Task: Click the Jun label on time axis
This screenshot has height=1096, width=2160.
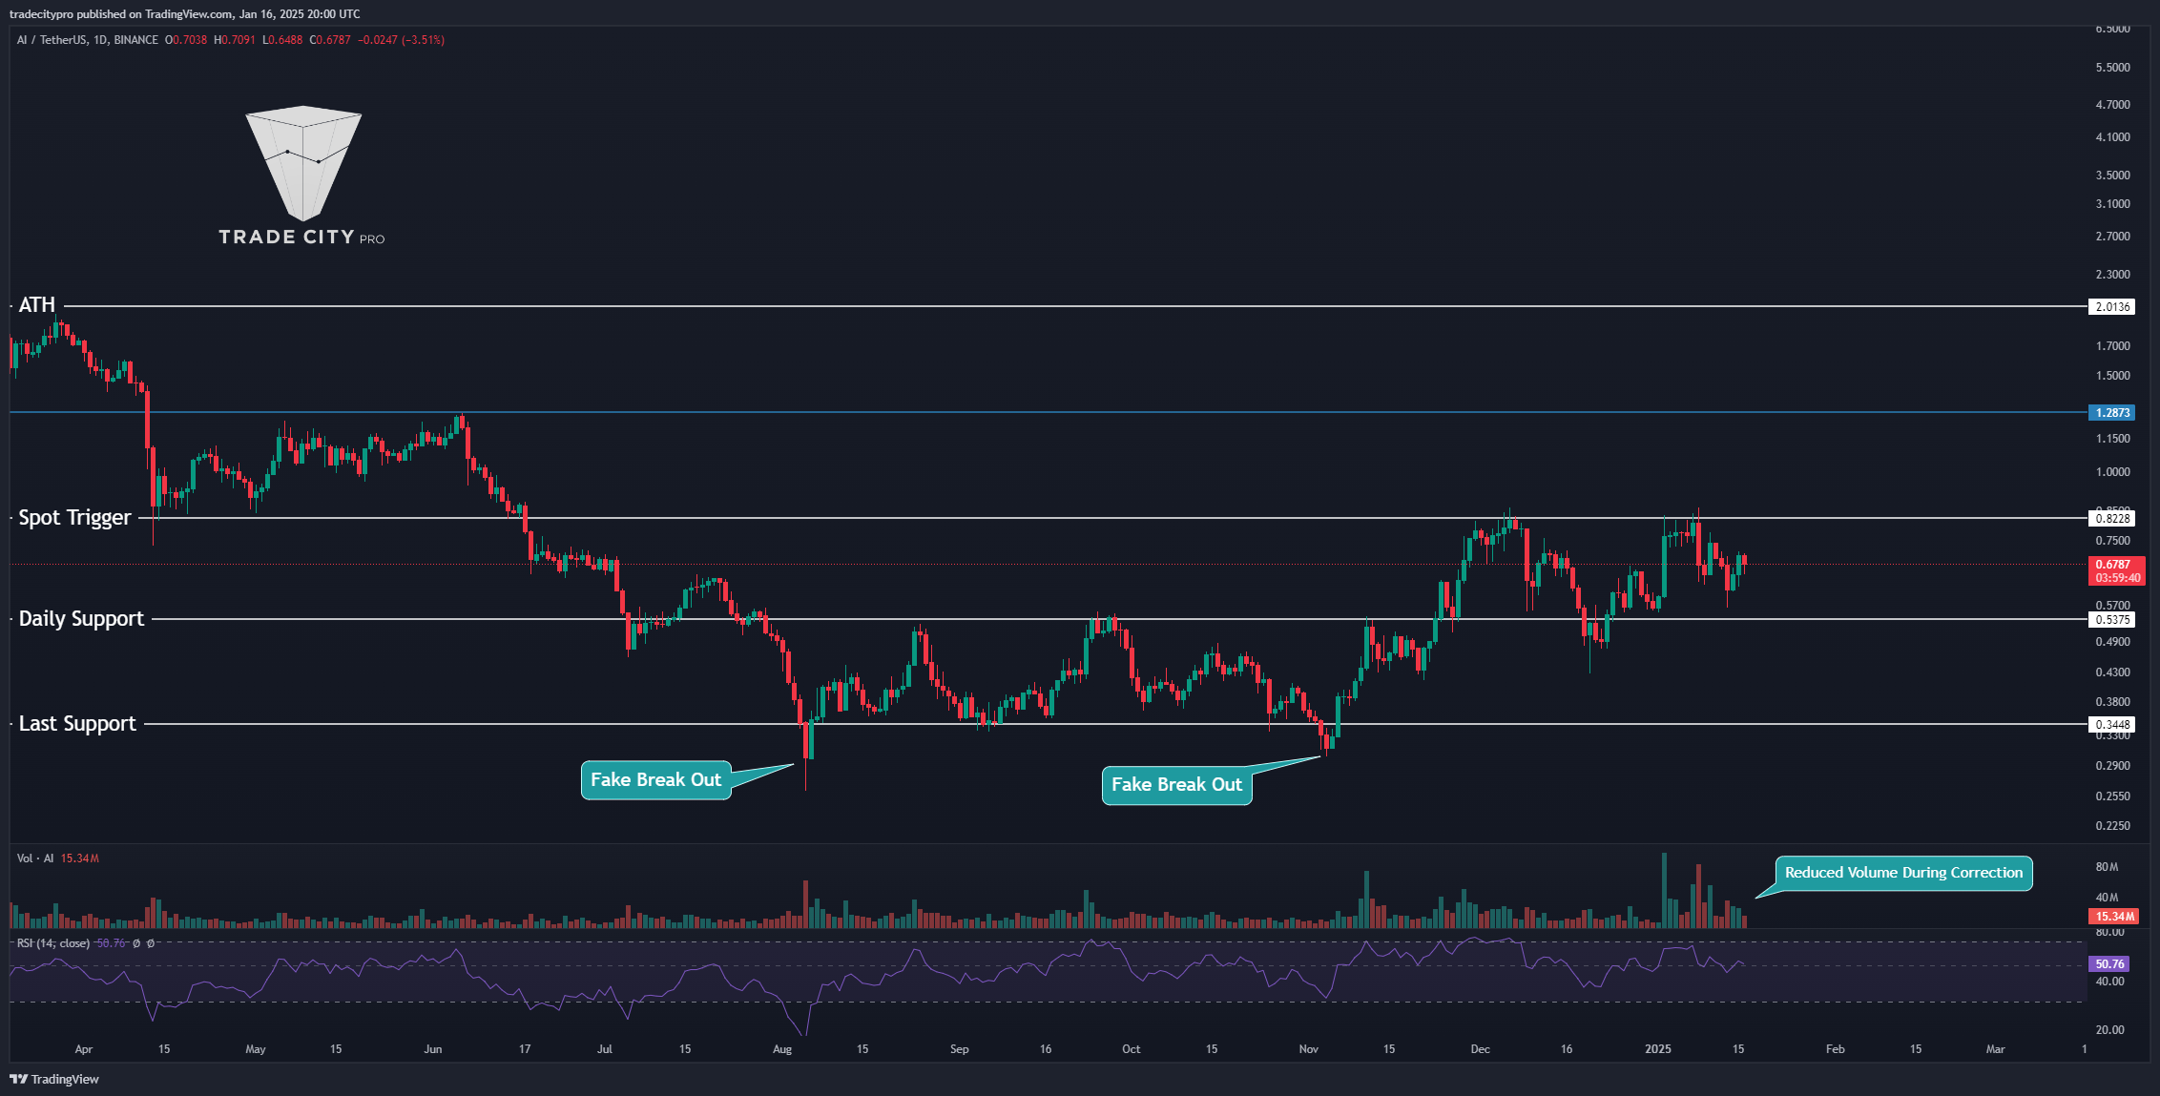Action: pyautogui.click(x=433, y=1049)
